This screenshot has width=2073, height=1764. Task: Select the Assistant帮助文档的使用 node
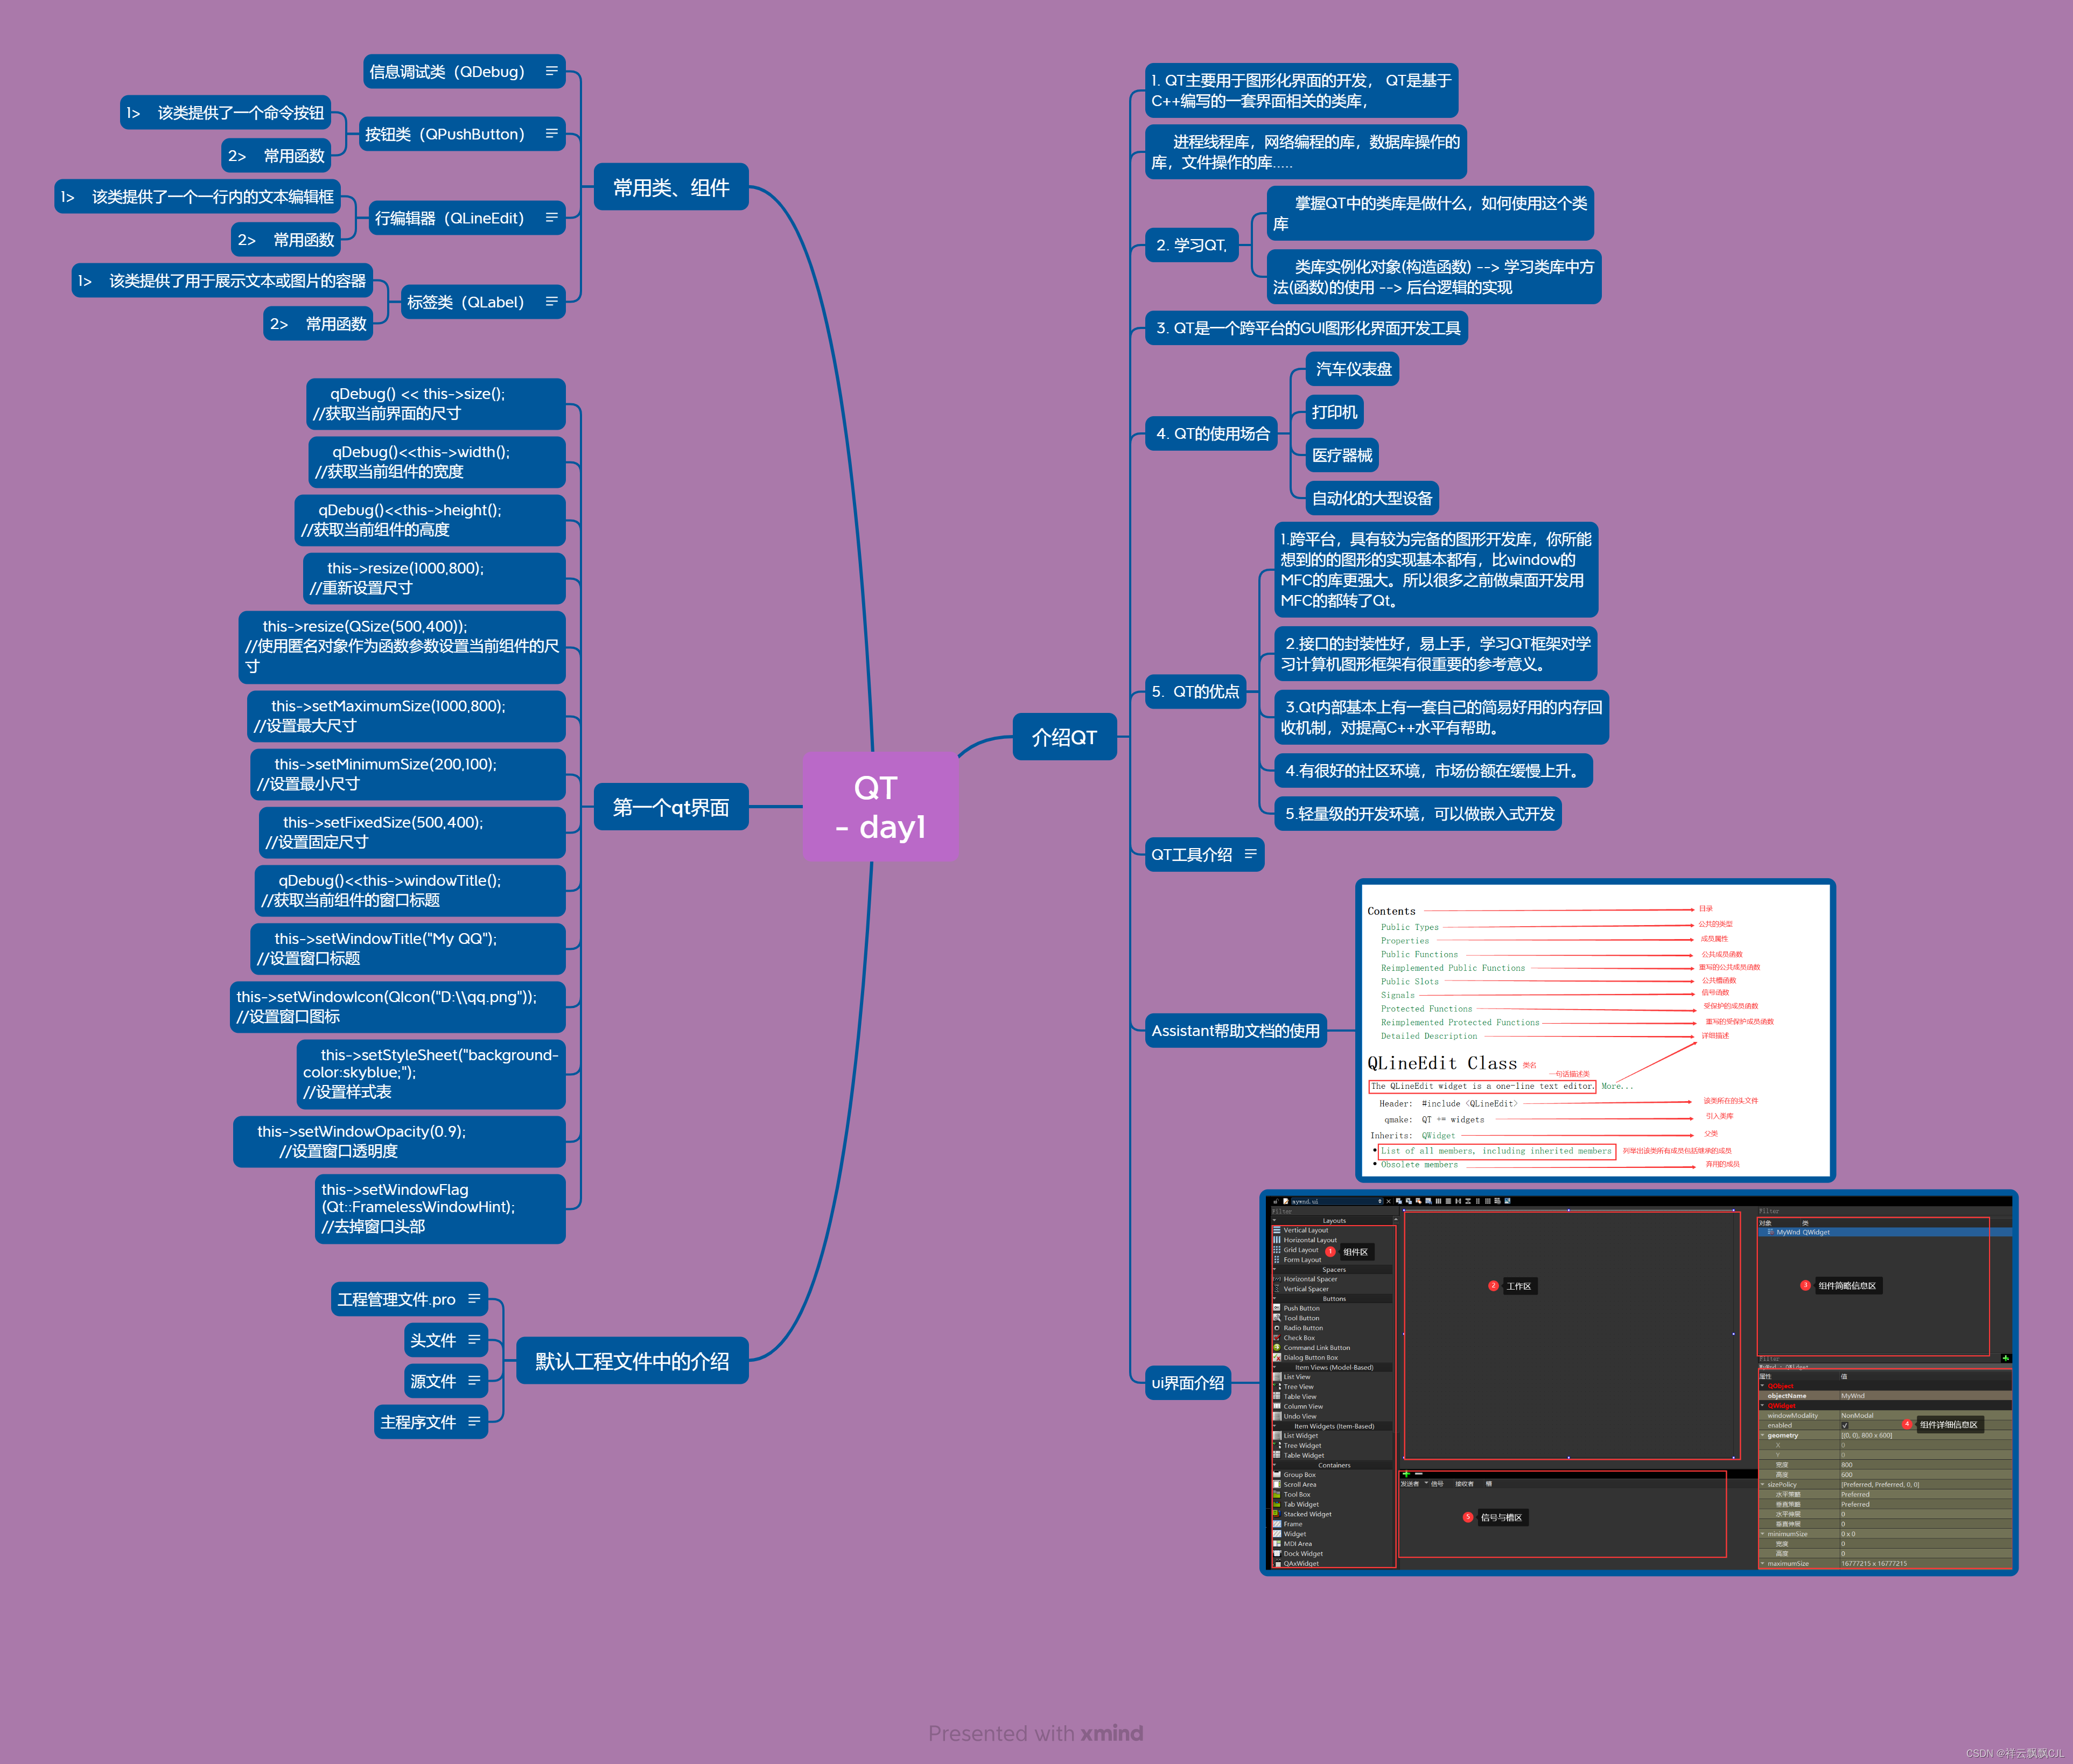(1235, 1030)
